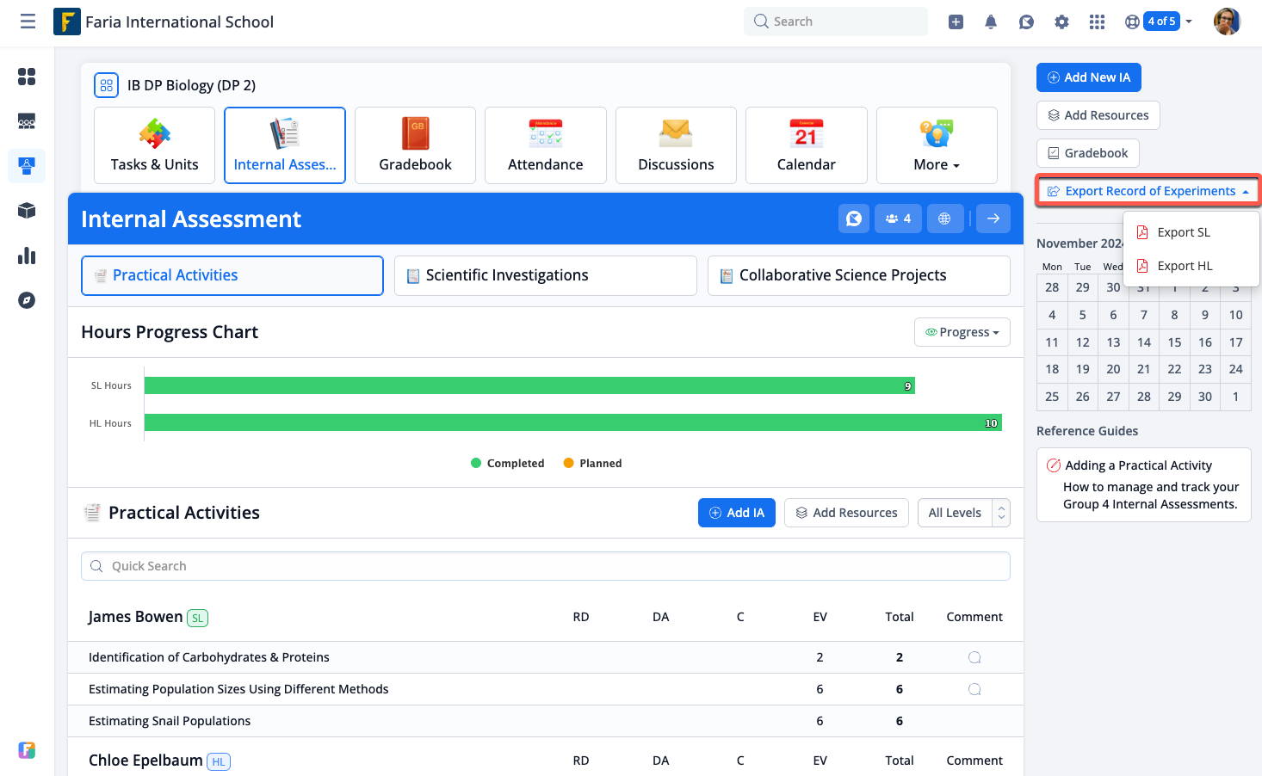The width and height of the screenshot is (1262, 776).
Task: Expand the More dropdown tab
Action: click(x=937, y=145)
